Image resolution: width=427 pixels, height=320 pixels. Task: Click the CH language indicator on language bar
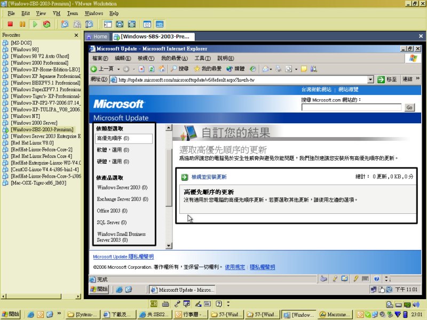click(x=154, y=303)
